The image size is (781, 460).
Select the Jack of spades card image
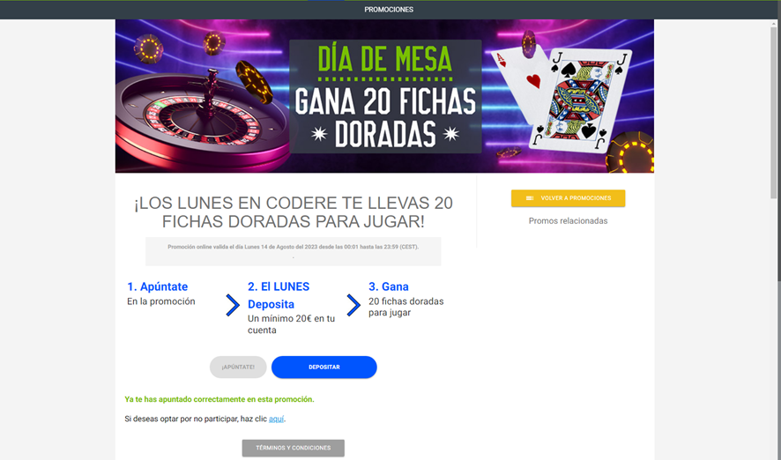(x=585, y=100)
